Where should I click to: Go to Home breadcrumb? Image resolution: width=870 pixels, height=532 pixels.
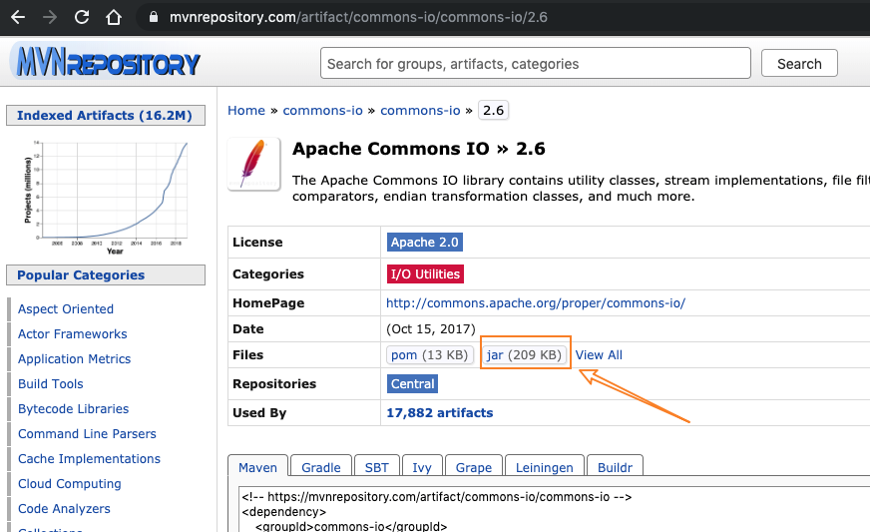pos(246,111)
